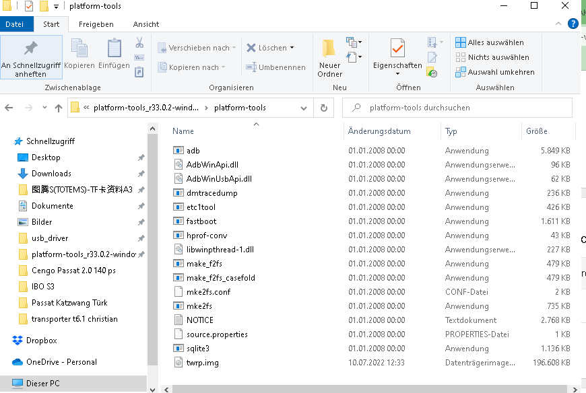Select OneDrive - Personal in sidebar

point(55,362)
